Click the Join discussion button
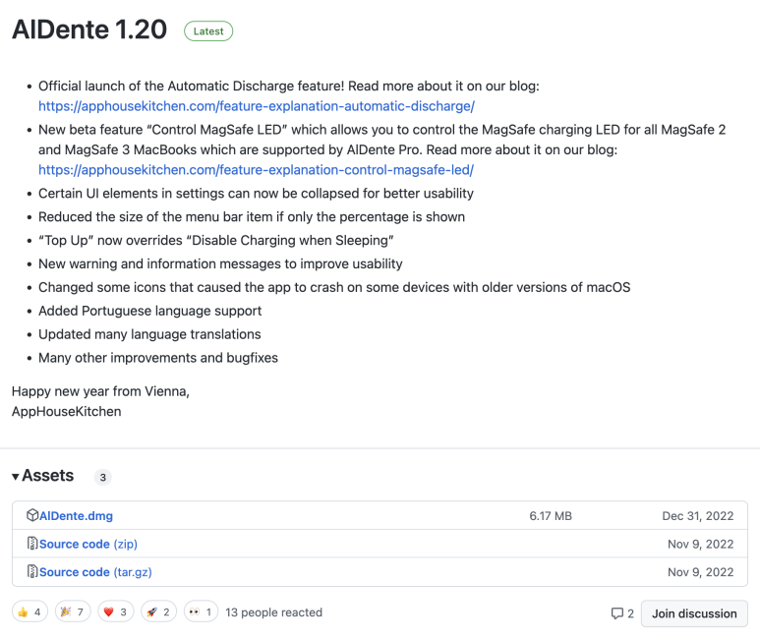The width and height of the screenshot is (760, 640). click(x=694, y=613)
